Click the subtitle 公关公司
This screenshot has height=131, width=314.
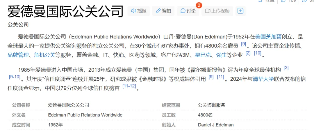click(18, 25)
